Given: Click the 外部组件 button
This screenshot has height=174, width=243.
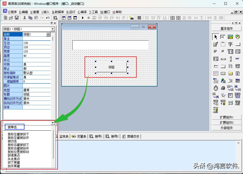Looking at the screenshot, I should click(227, 128).
